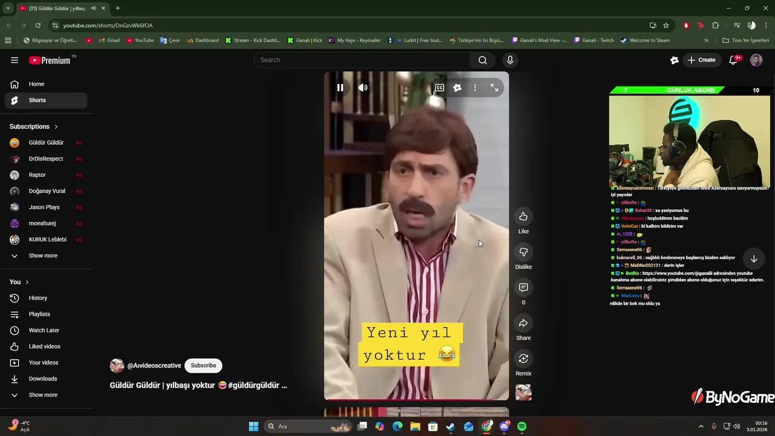
Task: Open Doğanay Vural subscription channel
Action: [46, 191]
